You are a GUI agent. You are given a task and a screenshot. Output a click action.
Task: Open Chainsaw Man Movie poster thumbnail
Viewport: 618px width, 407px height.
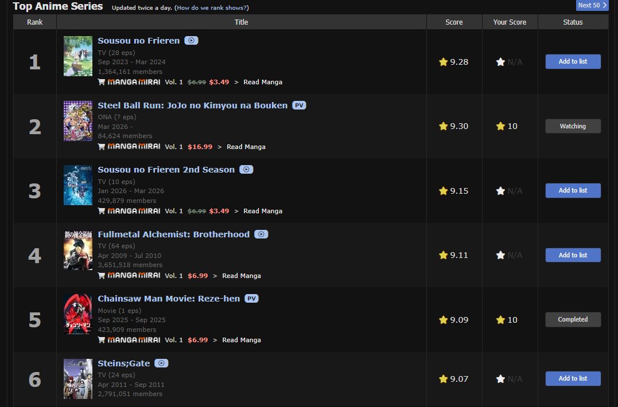[x=78, y=314]
